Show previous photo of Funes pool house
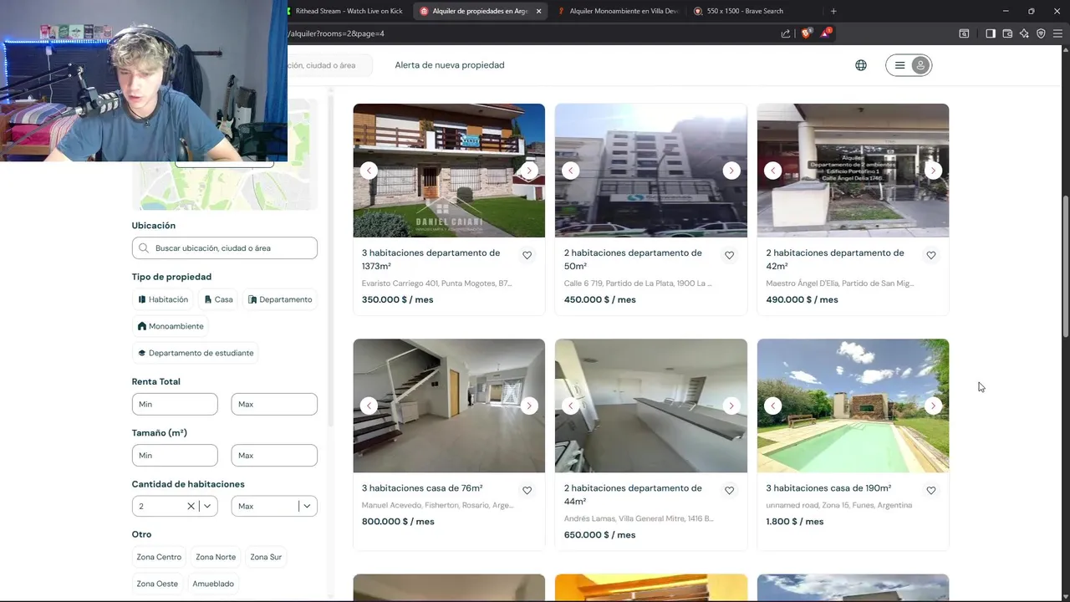Screen dimensions: 1070x602 [x=773, y=406]
